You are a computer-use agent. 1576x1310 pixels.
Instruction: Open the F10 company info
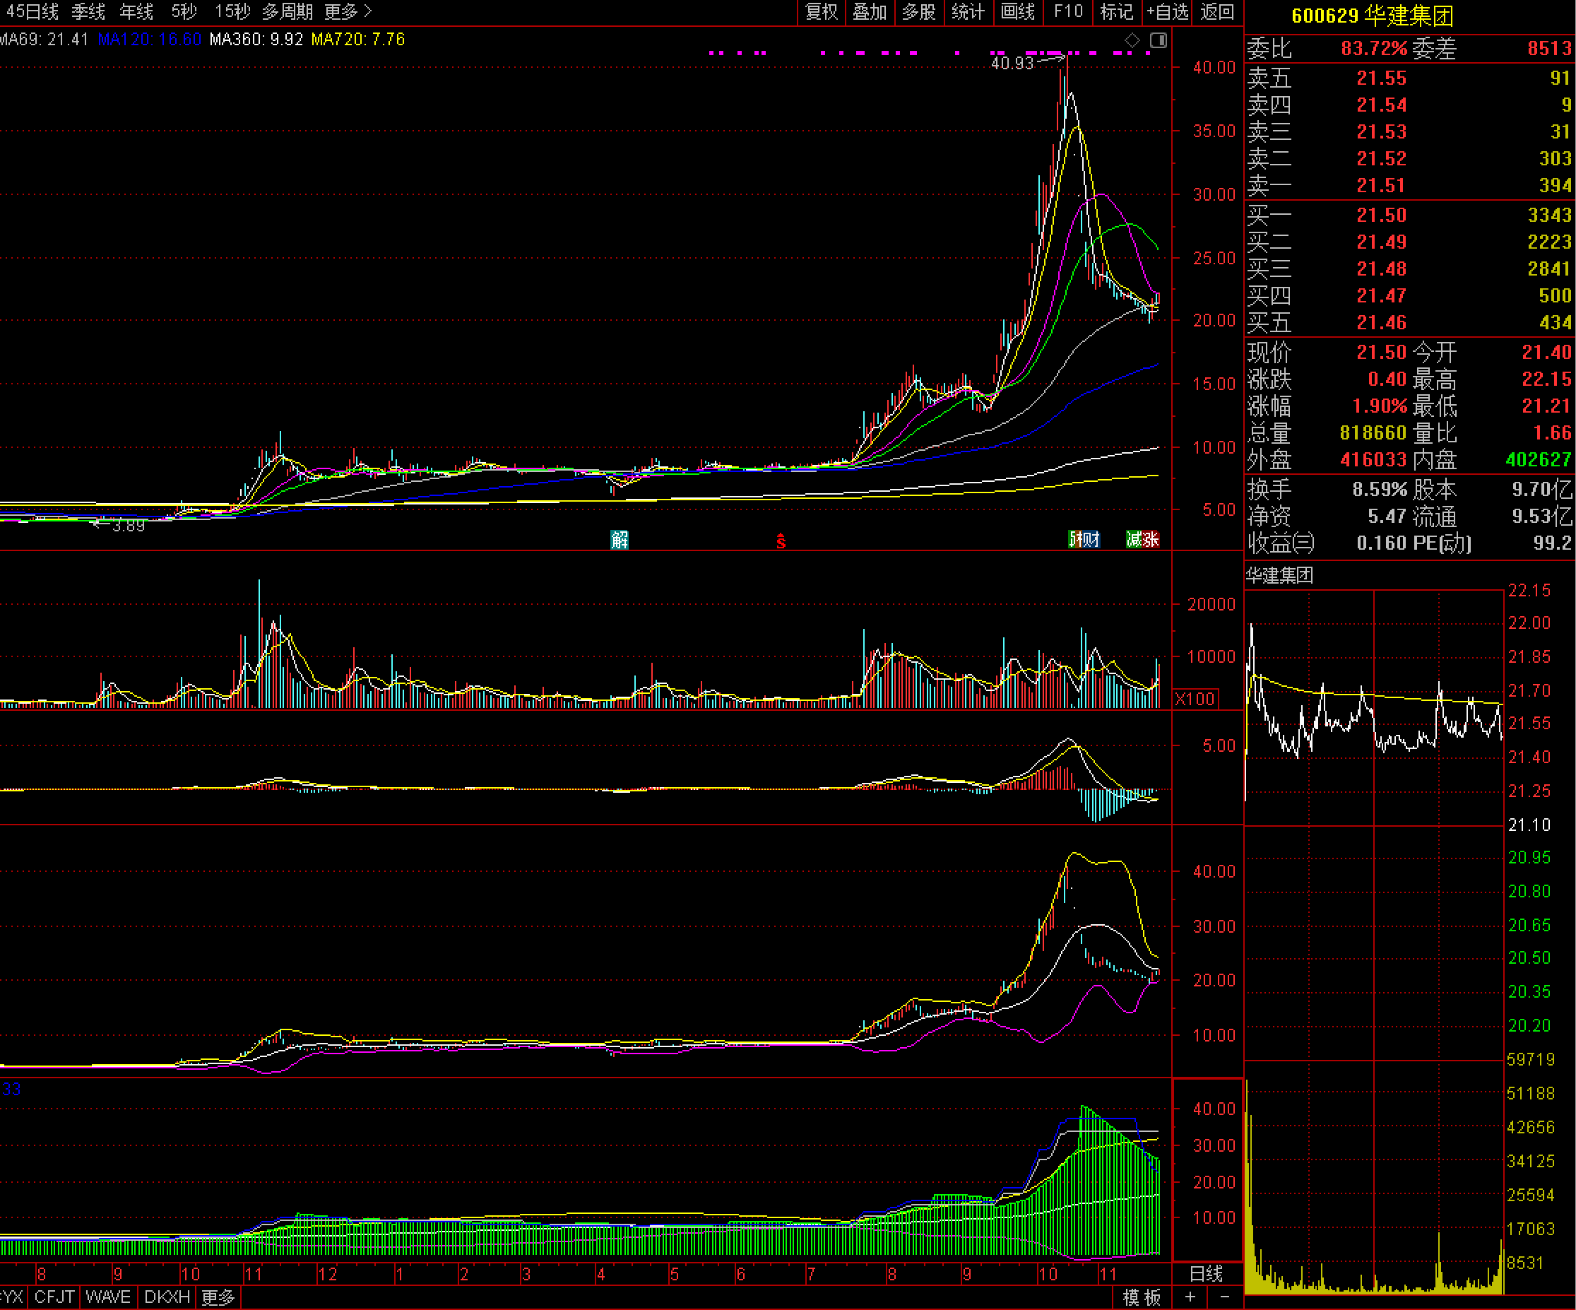point(1068,11)
